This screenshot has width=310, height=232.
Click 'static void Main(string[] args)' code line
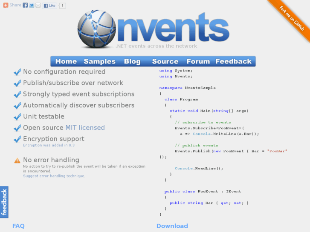[x=209, y=111]
